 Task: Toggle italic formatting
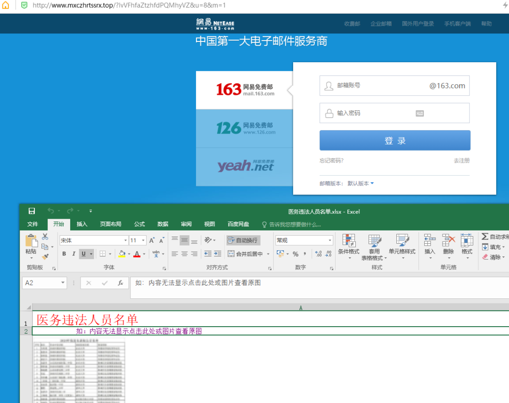[74, 254]
